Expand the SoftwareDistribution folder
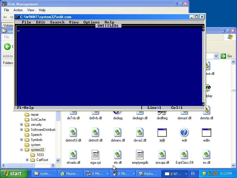The width and height of the screenshot is (237, 178). (x=21, y=130)
